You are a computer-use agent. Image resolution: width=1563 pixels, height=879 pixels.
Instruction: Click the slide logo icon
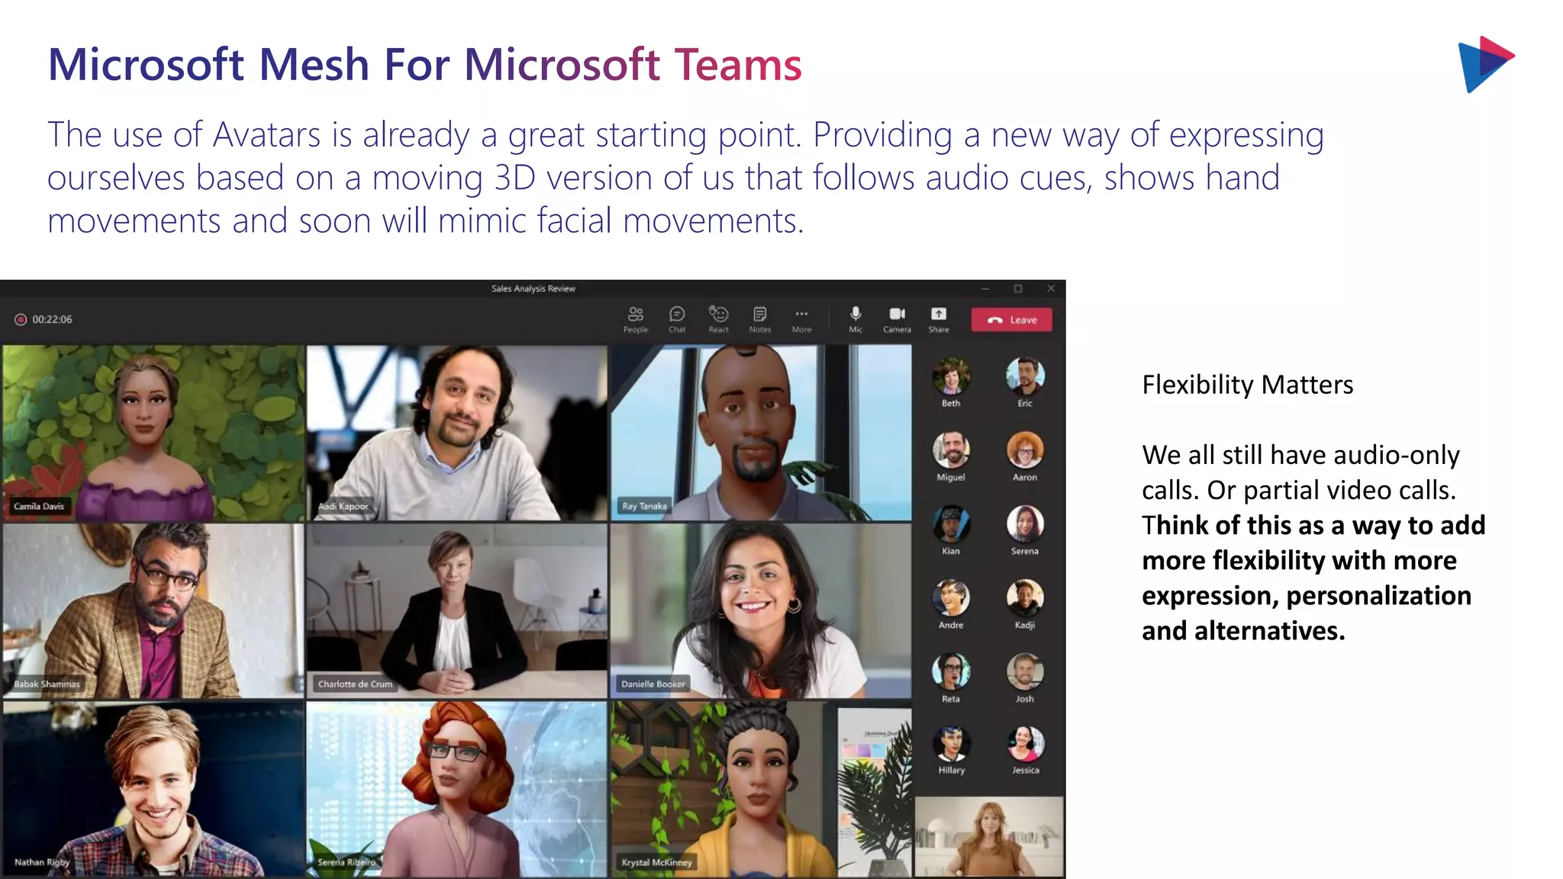point(1485,64)
